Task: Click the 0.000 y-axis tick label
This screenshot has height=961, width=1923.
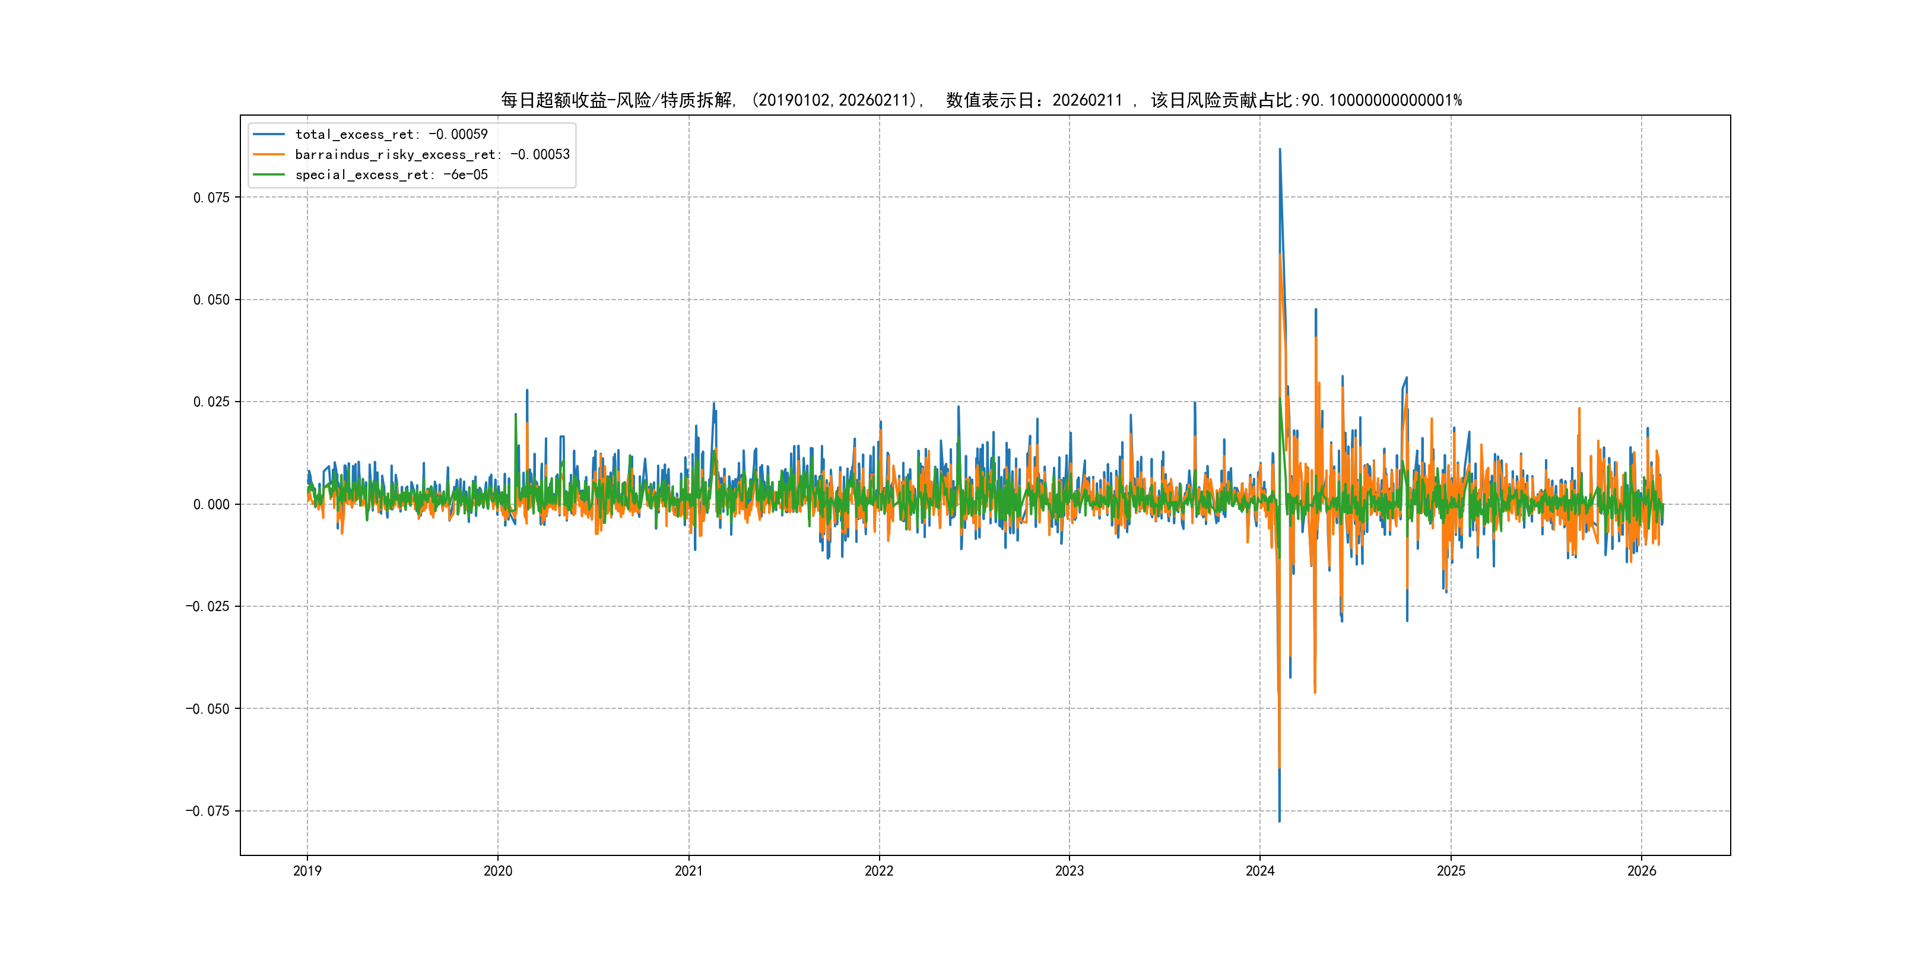Action: click(x=211, y=504)
